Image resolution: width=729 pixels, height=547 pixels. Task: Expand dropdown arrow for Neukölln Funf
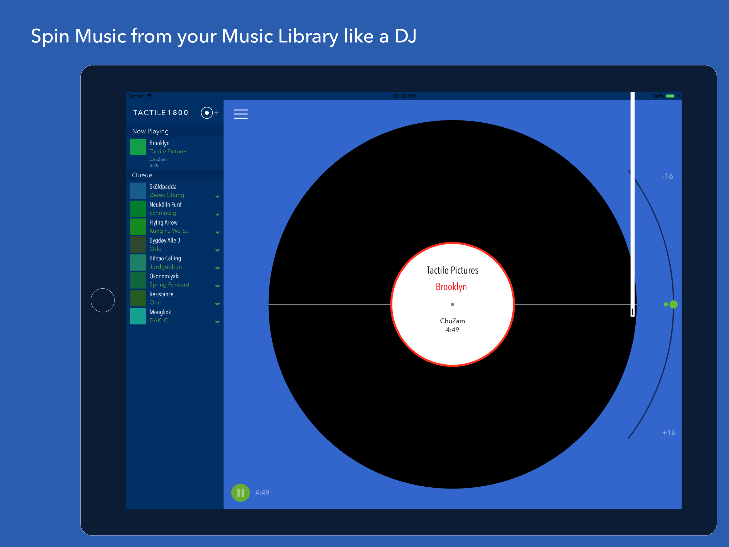coord(217,214)
